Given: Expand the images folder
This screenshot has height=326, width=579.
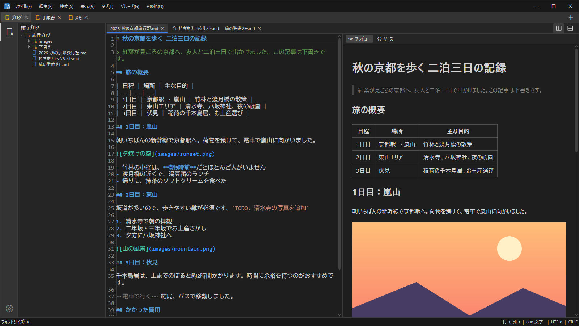Looking at the screenshot, I should [29, 41].
